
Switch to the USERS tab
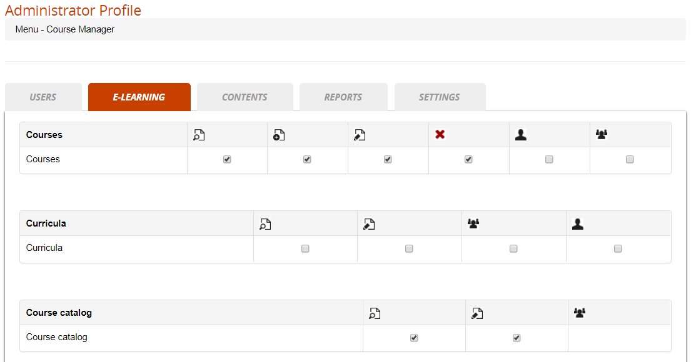pyautogui.click(x=43, y=97)
